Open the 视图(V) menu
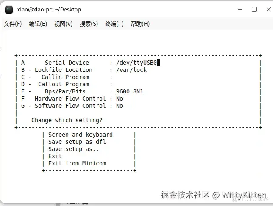Screen dimensions: 273x206 point(64,24)
